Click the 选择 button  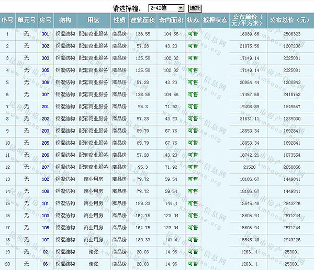click(195, 8)
